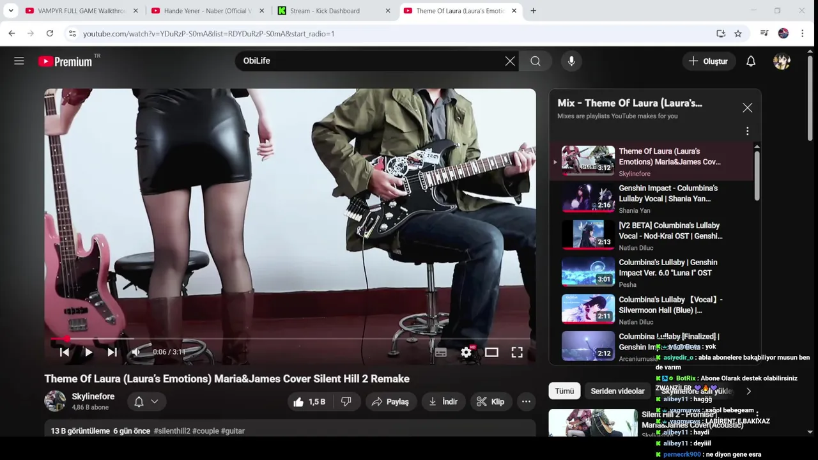Select the Seriden videolar filter chip
818x460 pixels.
(617, 391)
